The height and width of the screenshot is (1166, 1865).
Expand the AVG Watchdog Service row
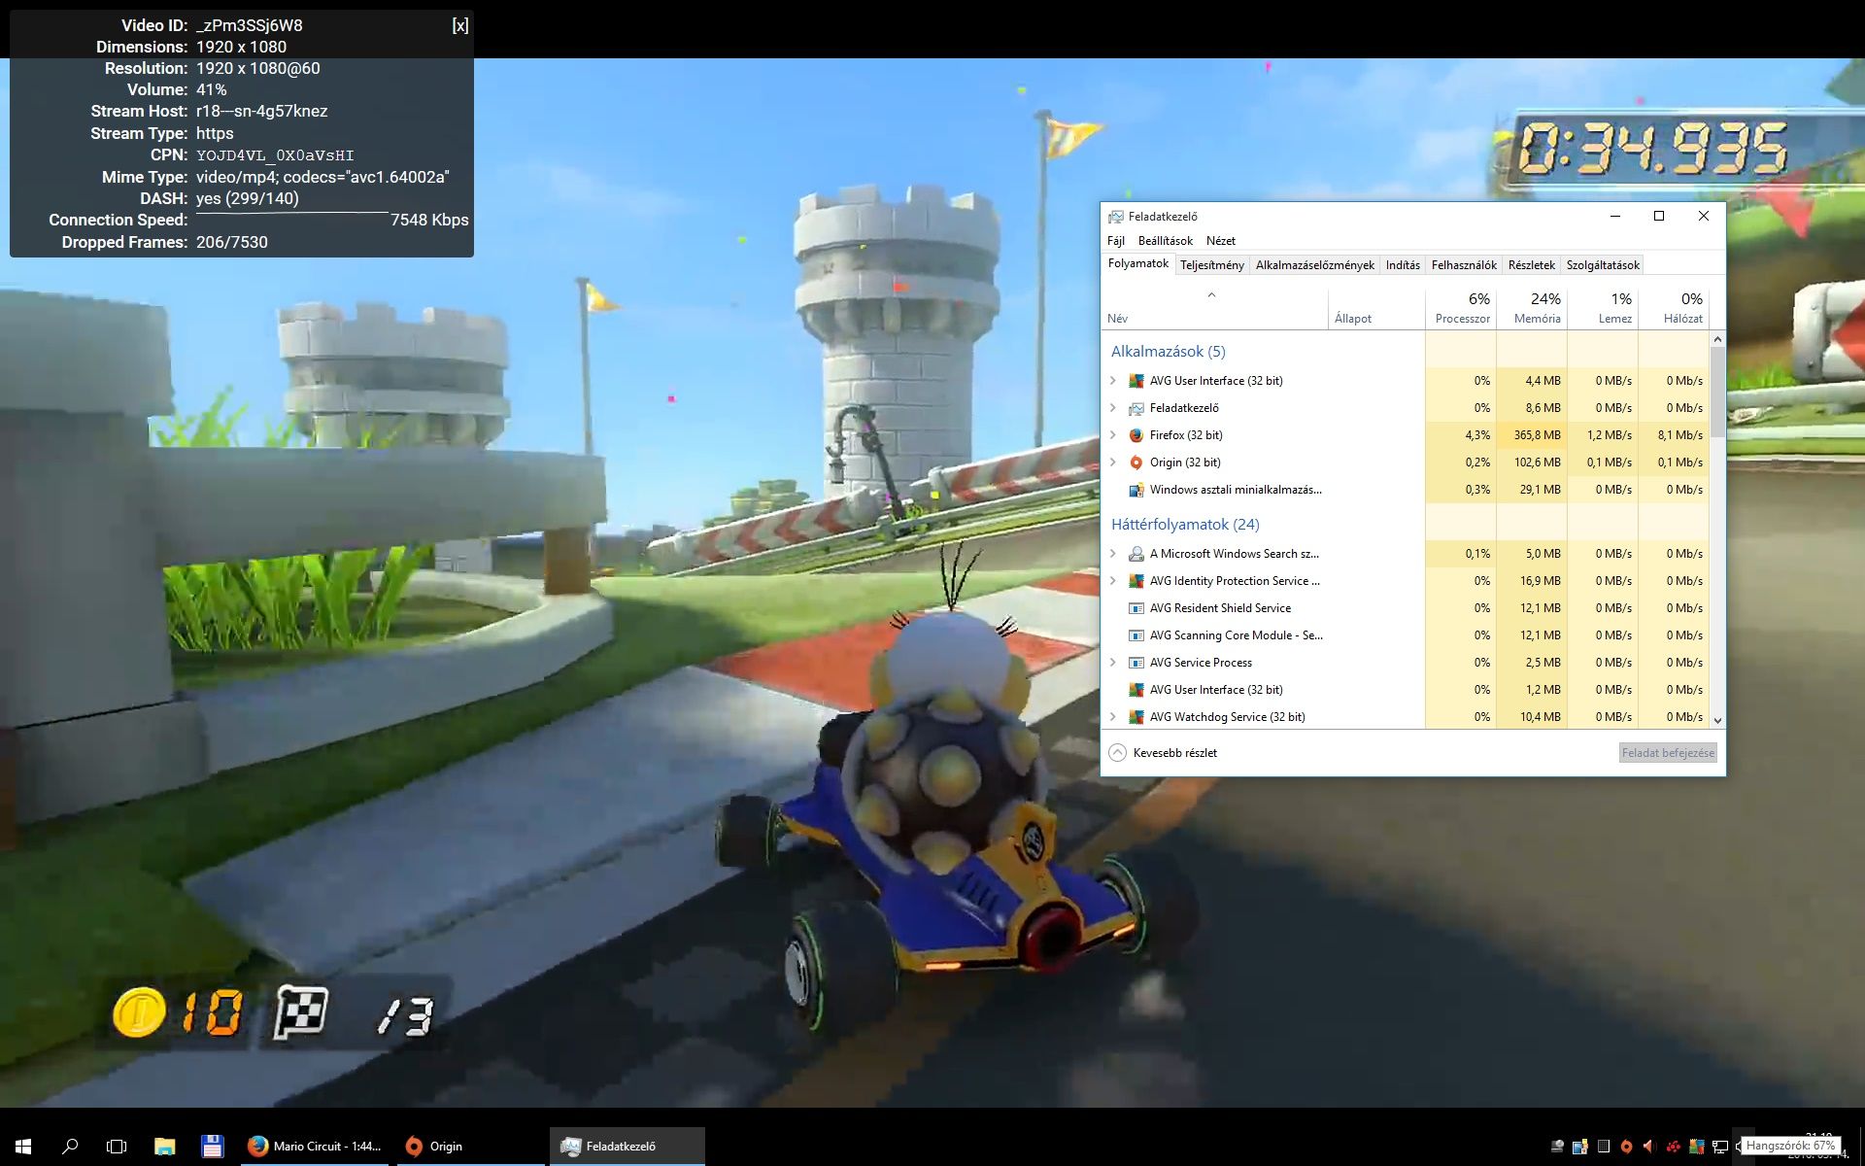pos(1113,717)
